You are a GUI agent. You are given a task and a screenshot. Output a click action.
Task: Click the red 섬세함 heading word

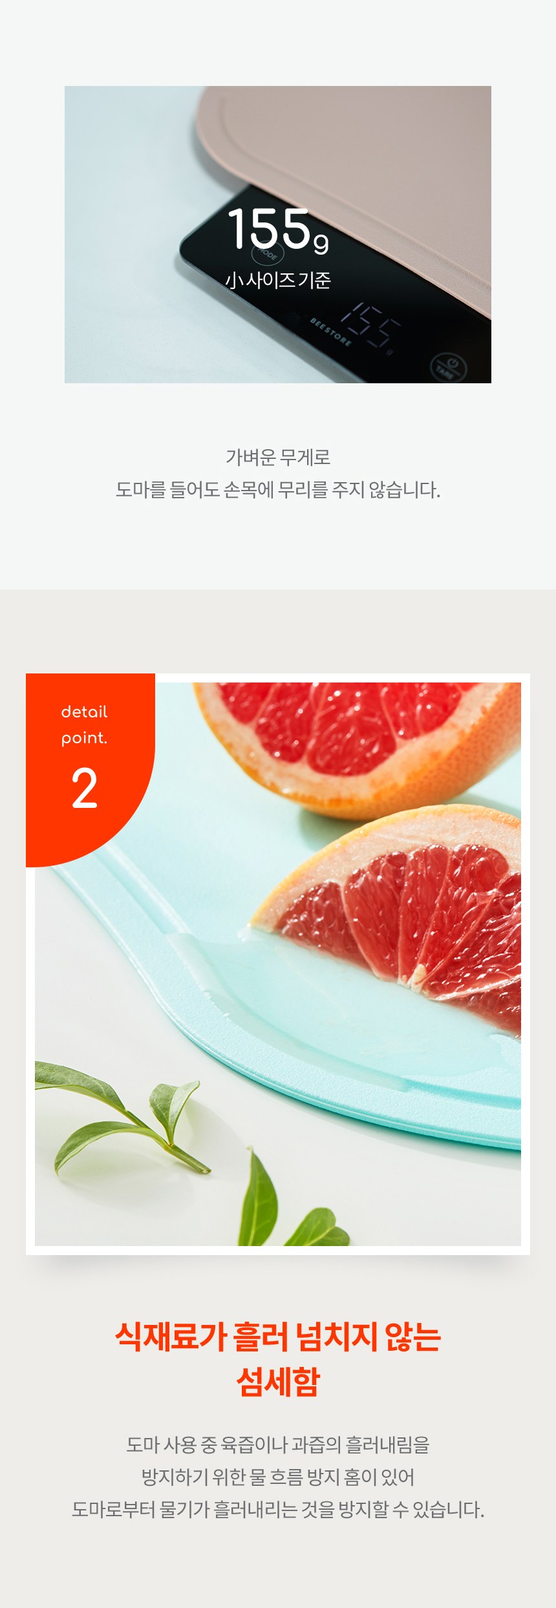(x=278, y=1382)
